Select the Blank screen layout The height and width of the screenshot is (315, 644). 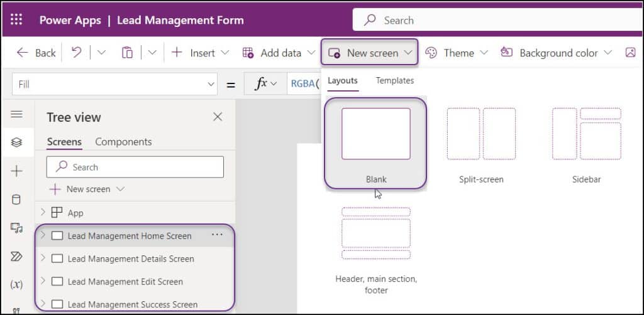point(376,143)
